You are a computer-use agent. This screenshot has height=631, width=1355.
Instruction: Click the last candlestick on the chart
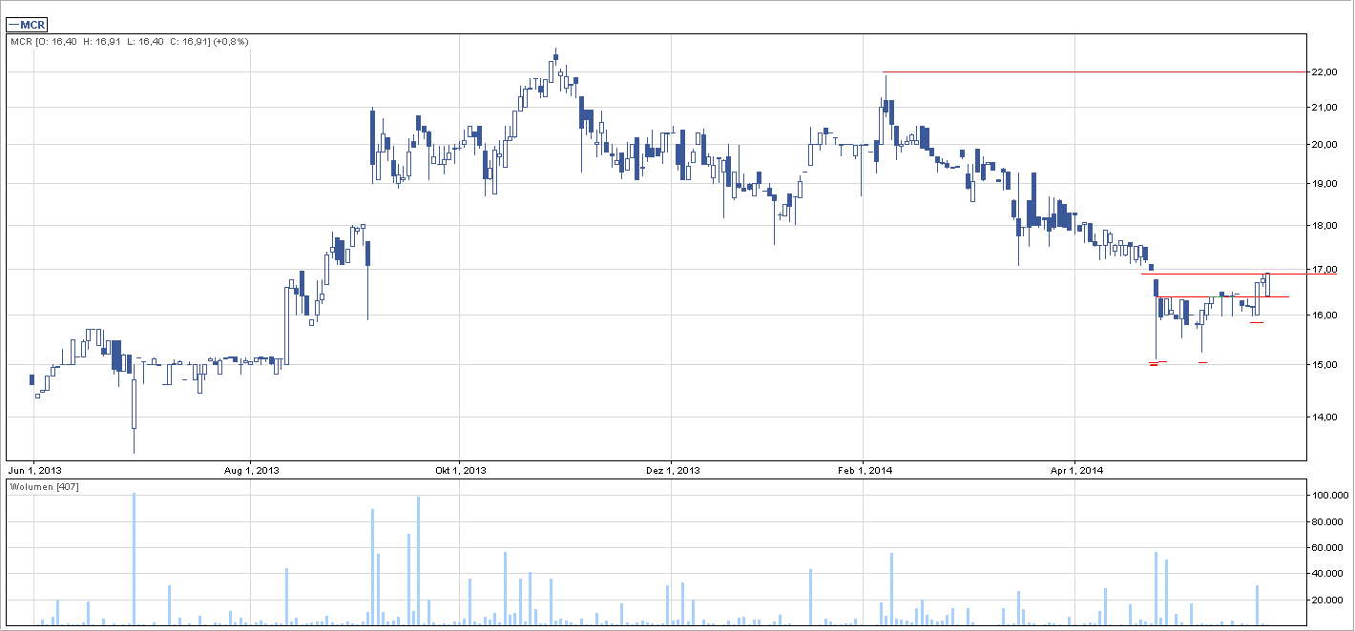click(x=1267, y=284)
